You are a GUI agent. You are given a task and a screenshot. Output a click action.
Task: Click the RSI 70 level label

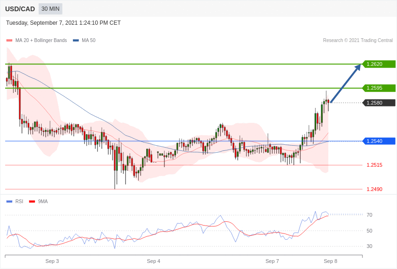pyautogui.click(x=369, y=215)
